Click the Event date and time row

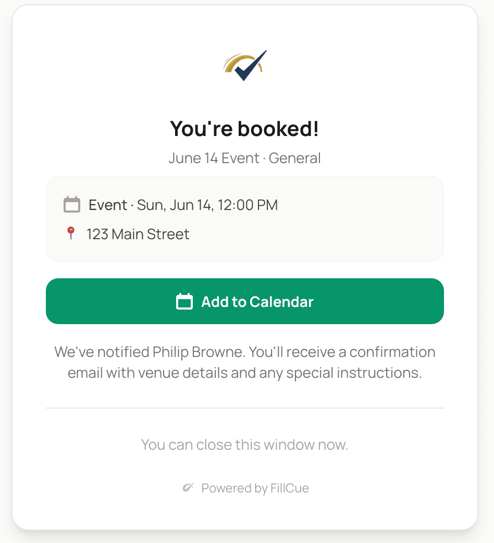coord(183,205)
